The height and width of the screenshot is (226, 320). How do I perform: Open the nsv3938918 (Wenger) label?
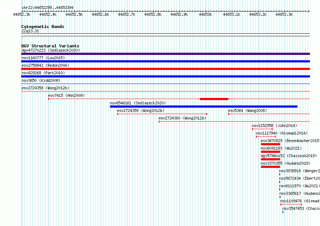click(300, 171)
